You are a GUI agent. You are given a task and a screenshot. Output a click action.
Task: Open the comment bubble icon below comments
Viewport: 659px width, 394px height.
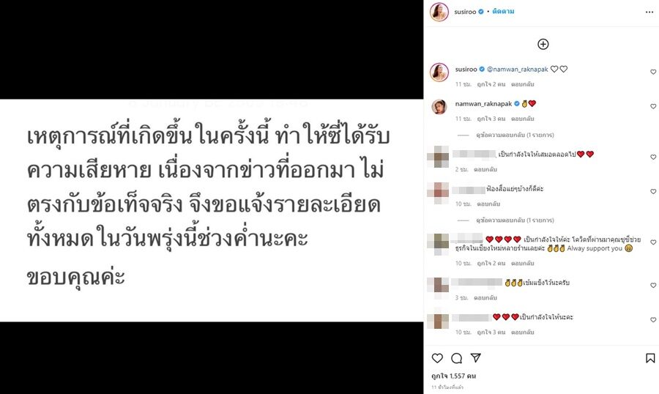click(456, 358)
